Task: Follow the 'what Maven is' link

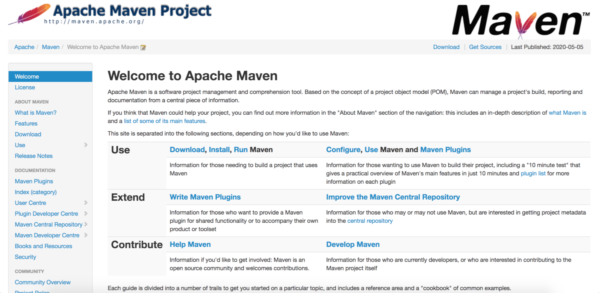Action: point(567,113)
